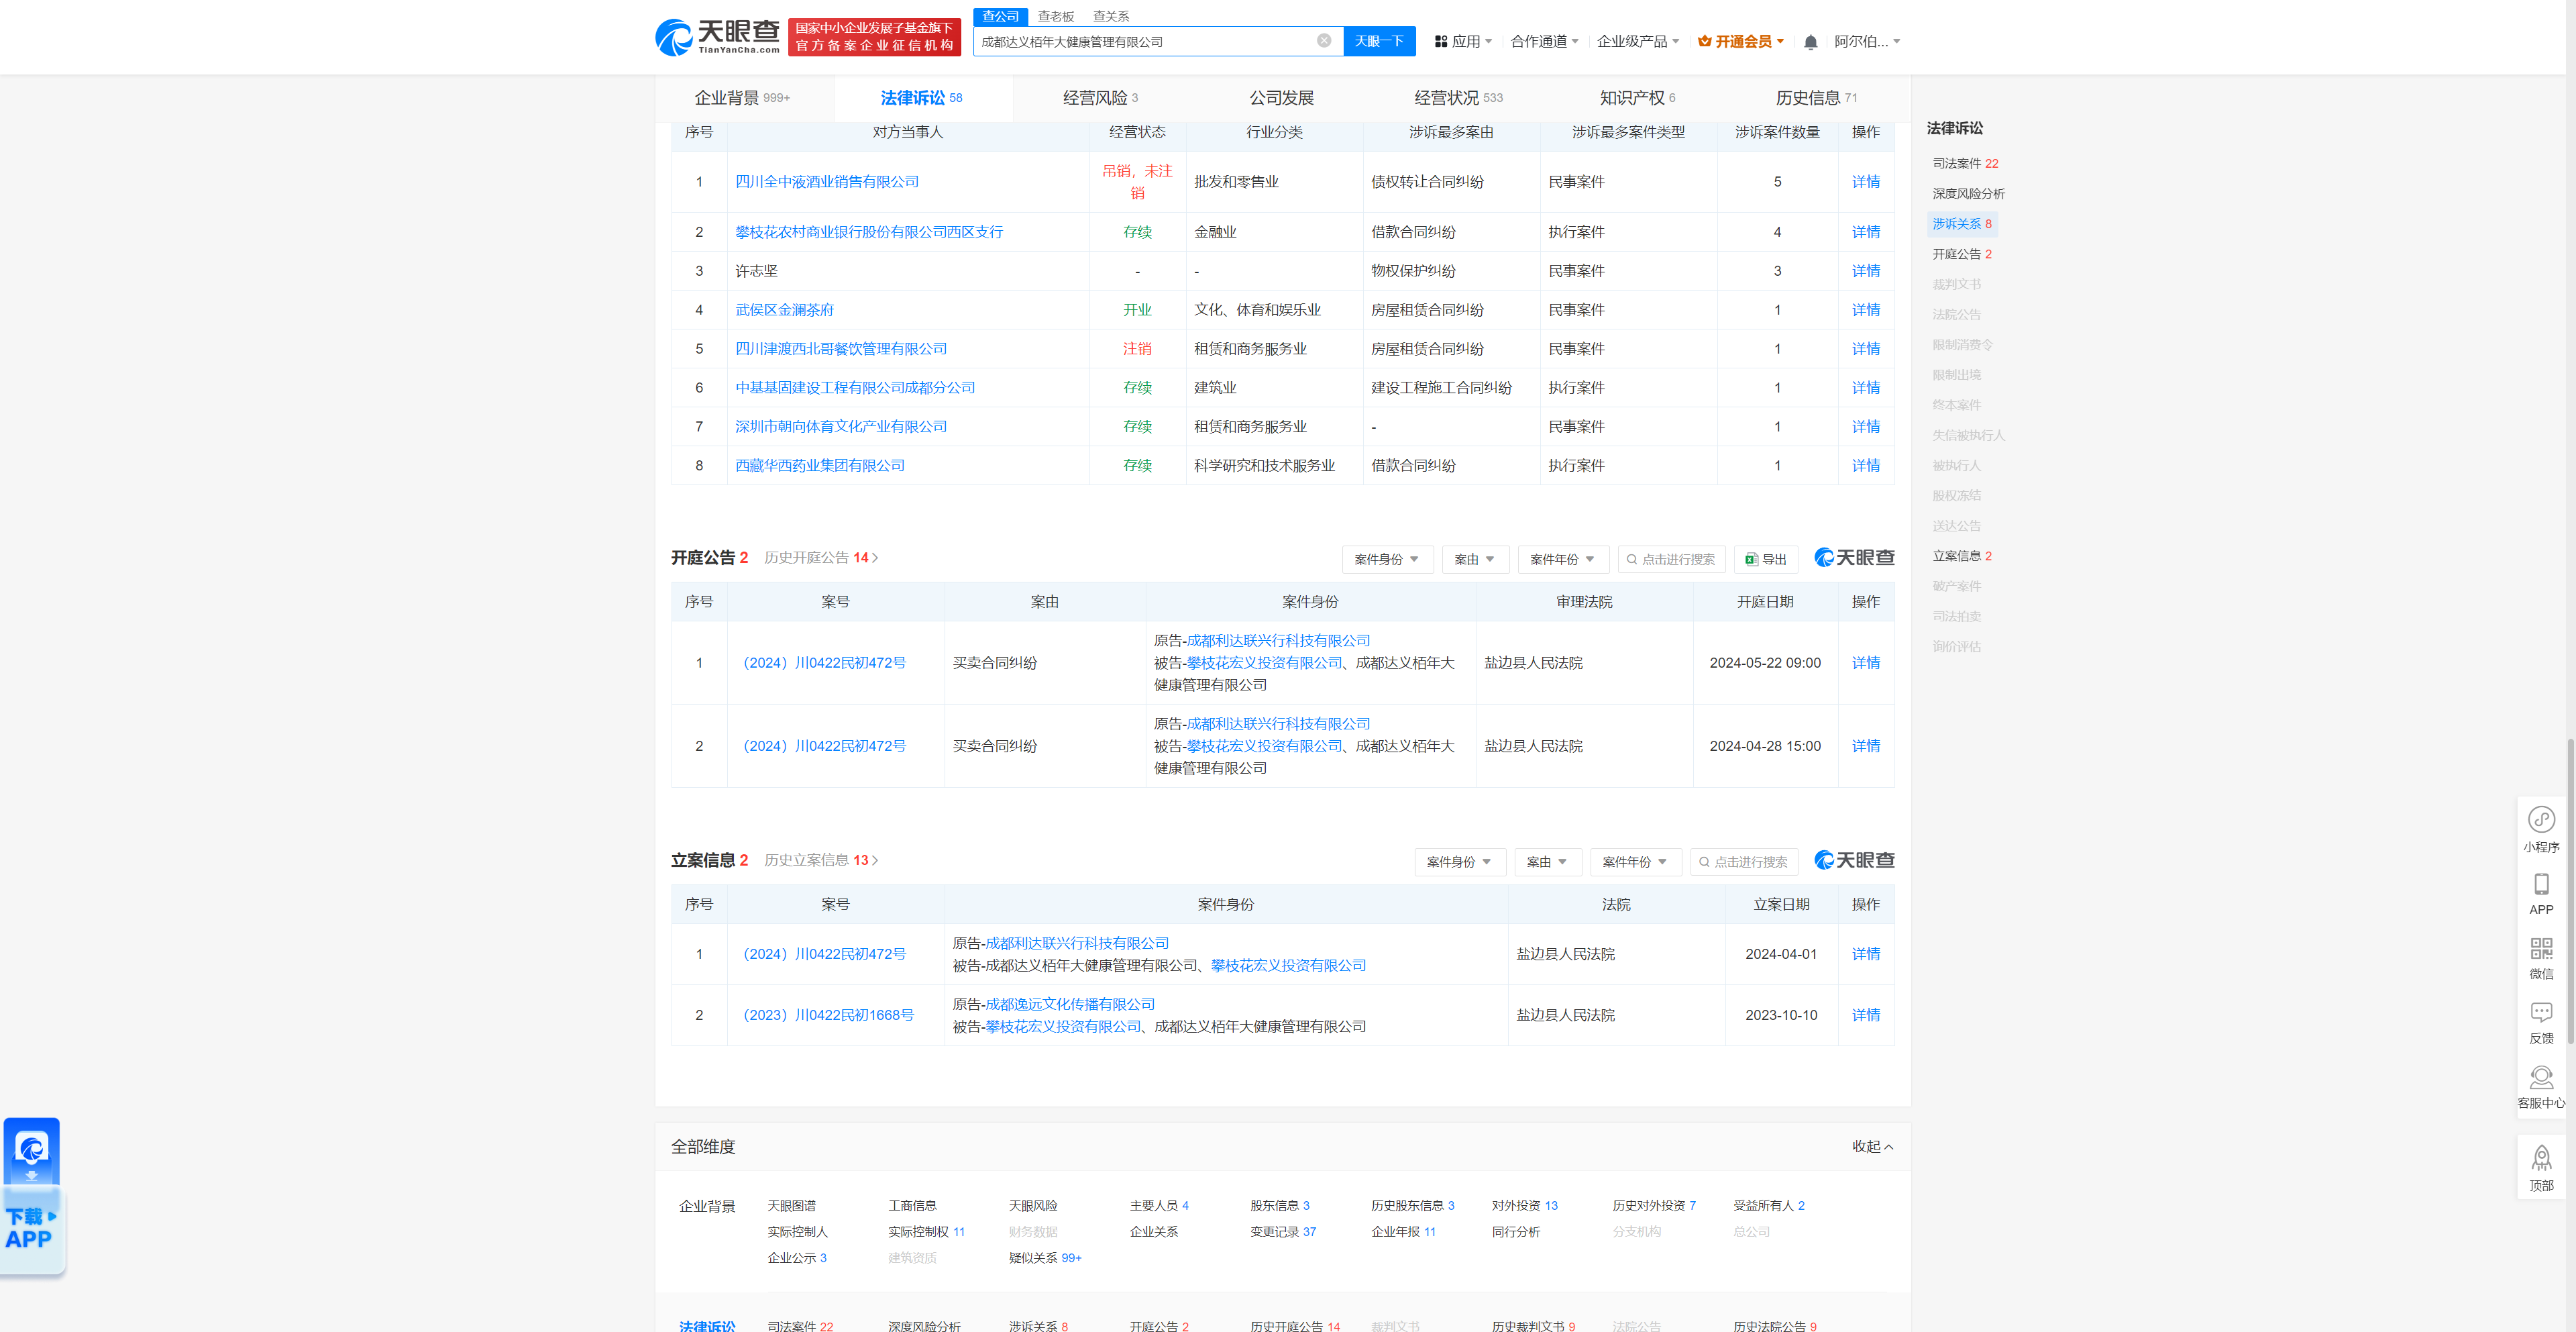Open 四川全中液酒业销售有限公司 link

[827, 182]
